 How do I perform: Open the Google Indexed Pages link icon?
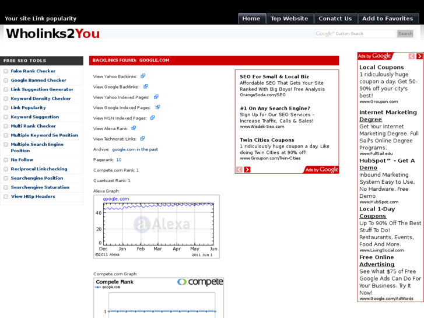coord(157,107)
